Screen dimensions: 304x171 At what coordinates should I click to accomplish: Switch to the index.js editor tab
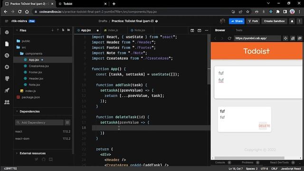click(x=113, y=30)
